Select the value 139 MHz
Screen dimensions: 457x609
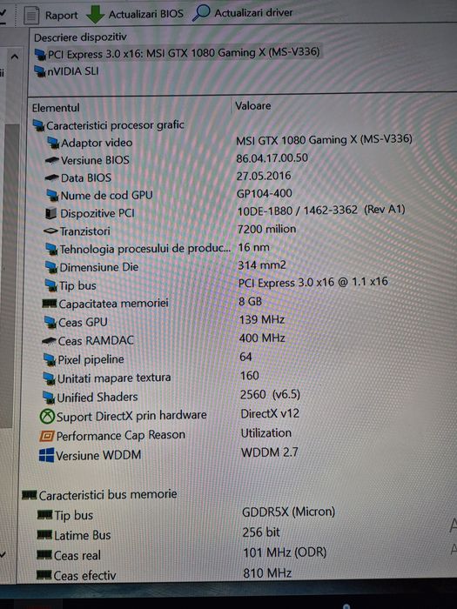click(x=262, y=319)
